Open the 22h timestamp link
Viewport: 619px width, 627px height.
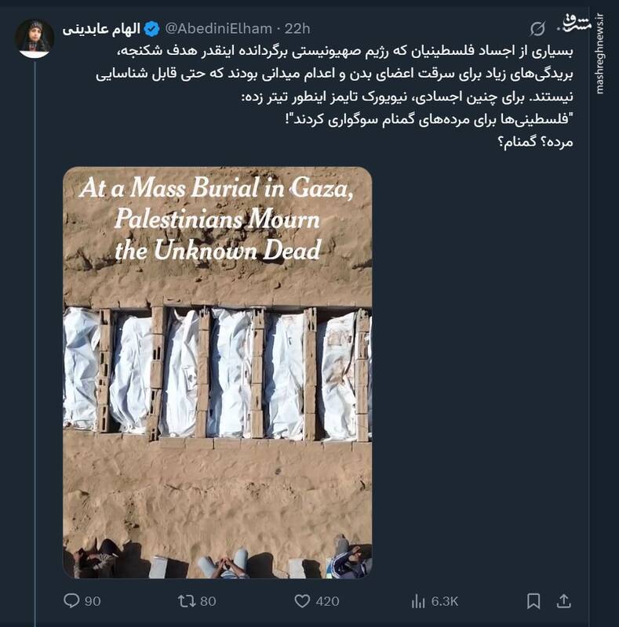(x=297, y=29)
